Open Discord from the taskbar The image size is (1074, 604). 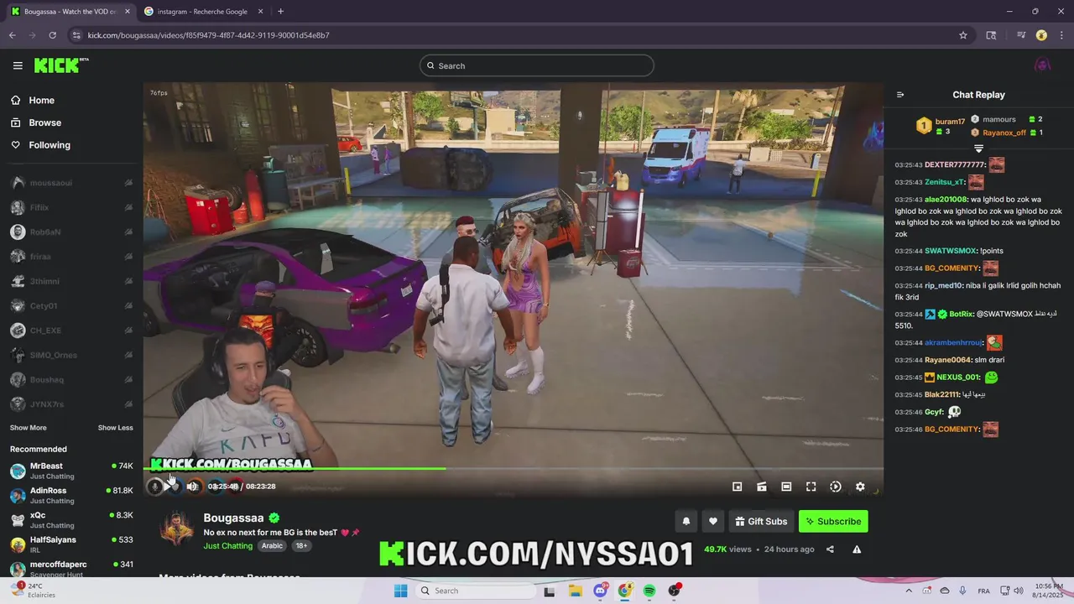(600, 591)
